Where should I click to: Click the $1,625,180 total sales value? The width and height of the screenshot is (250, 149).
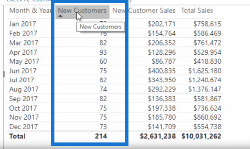205,71
